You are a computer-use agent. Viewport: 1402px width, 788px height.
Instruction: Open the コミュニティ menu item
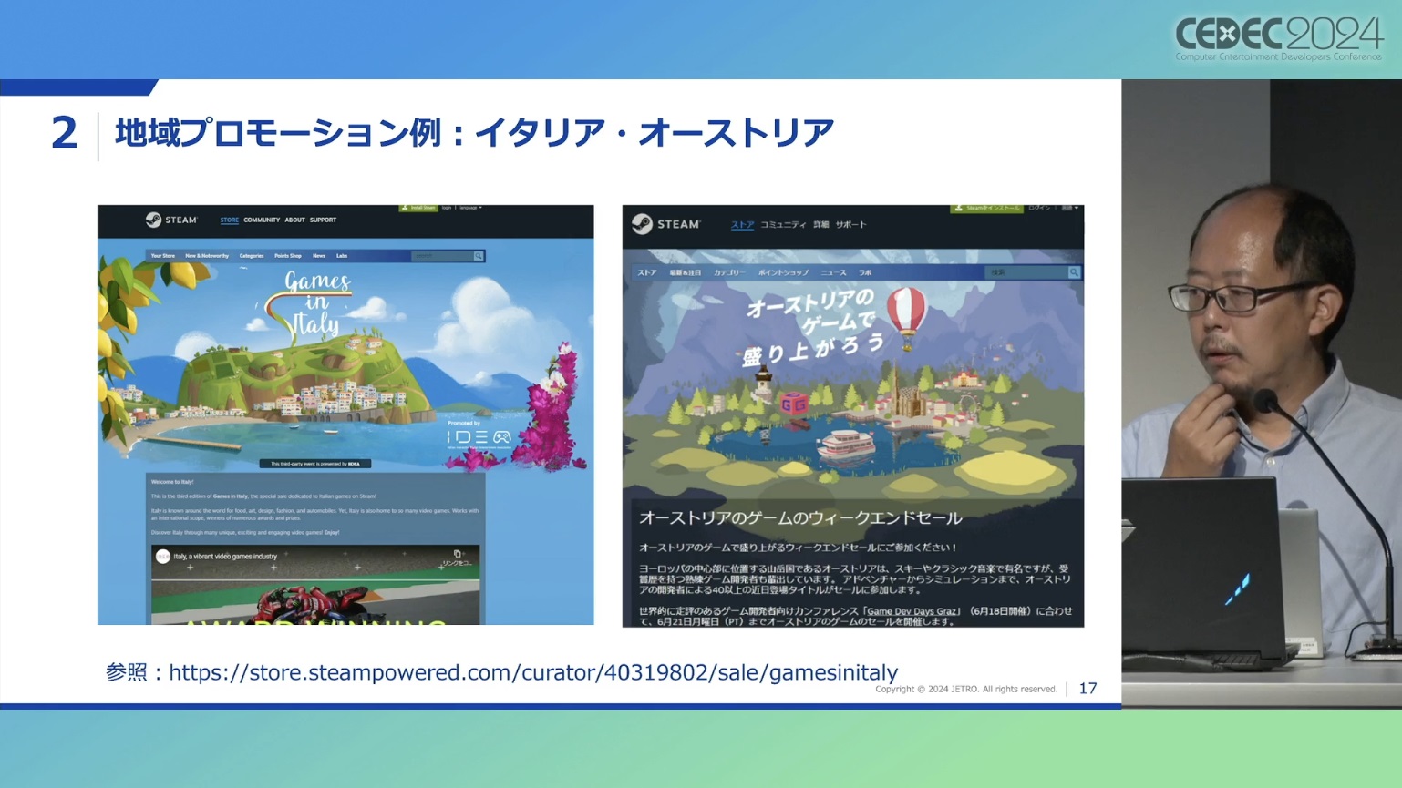coord(783,224)
